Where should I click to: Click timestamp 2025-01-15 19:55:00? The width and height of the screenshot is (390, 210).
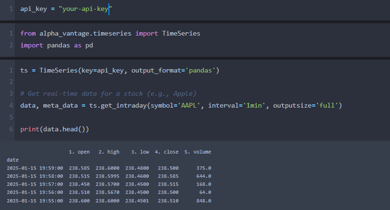click(35, 201)
